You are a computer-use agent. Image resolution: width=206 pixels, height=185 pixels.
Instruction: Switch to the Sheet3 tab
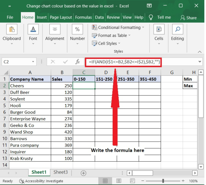(x=60, y=172)
